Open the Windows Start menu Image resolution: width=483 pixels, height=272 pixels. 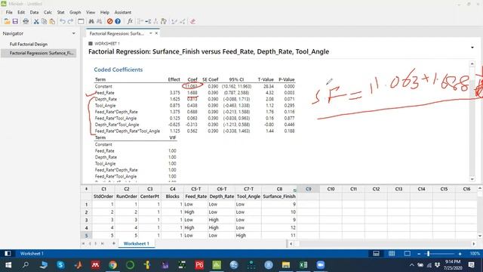[8, 265]
